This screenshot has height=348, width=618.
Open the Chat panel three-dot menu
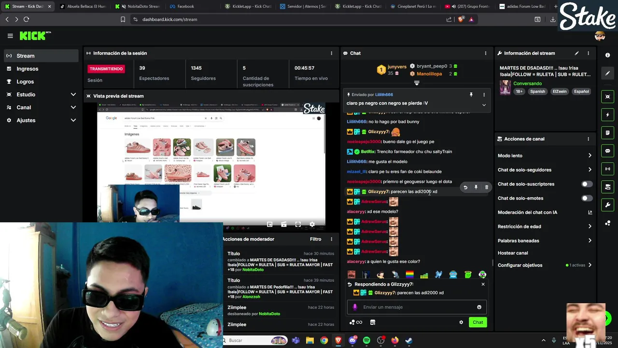[x=486, y=53]
